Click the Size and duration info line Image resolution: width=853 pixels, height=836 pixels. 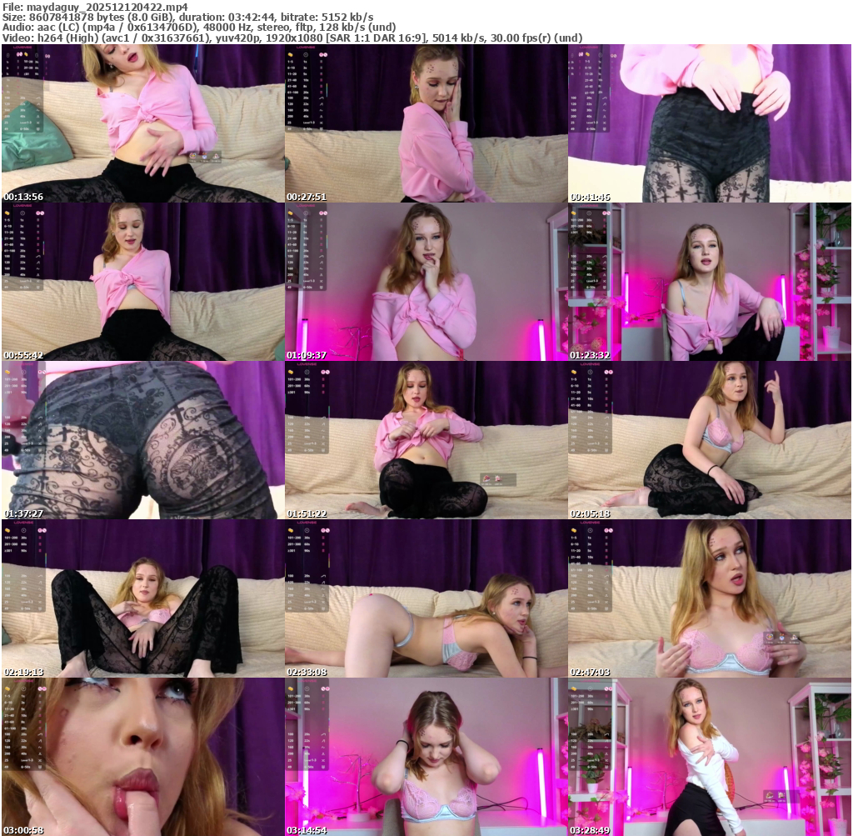point(187,17)
